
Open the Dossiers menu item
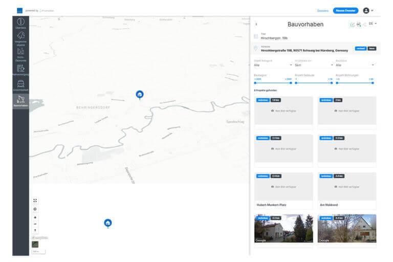(322, 10)
